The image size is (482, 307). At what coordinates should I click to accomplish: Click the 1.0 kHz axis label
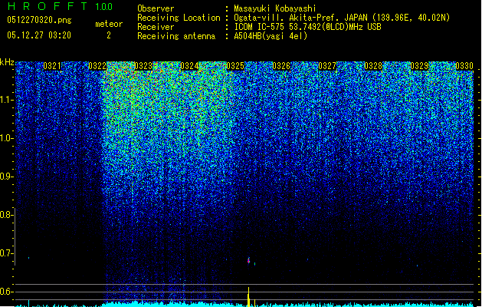point(6,138)
